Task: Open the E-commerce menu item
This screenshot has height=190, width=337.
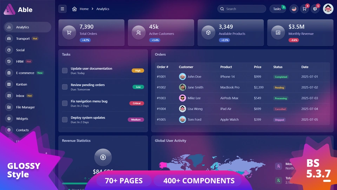Action: (27, 73)
